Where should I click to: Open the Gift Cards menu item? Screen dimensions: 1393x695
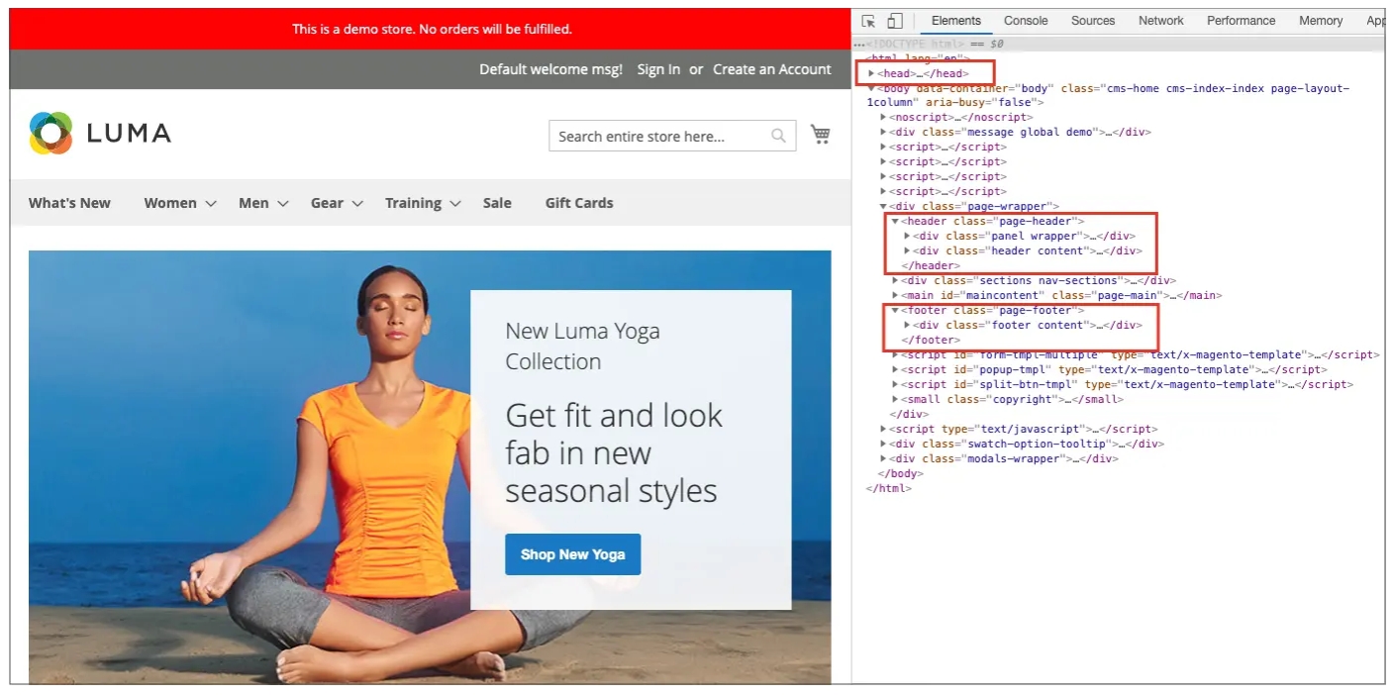579,203
